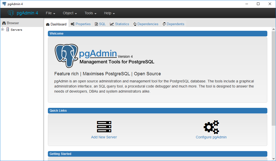Click the 'Management Tools for PostgreSQL' text

117,62
